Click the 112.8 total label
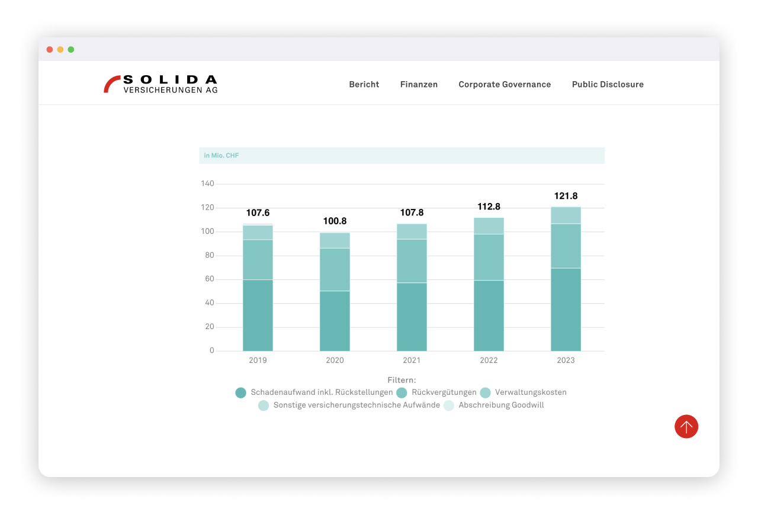Image resolution: width=758 pixels, height=515 pixels. tap(489, 207)
